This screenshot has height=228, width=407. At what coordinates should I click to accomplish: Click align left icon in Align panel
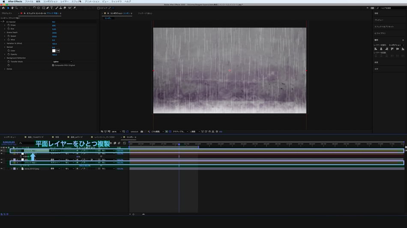[x=376, y=49]
